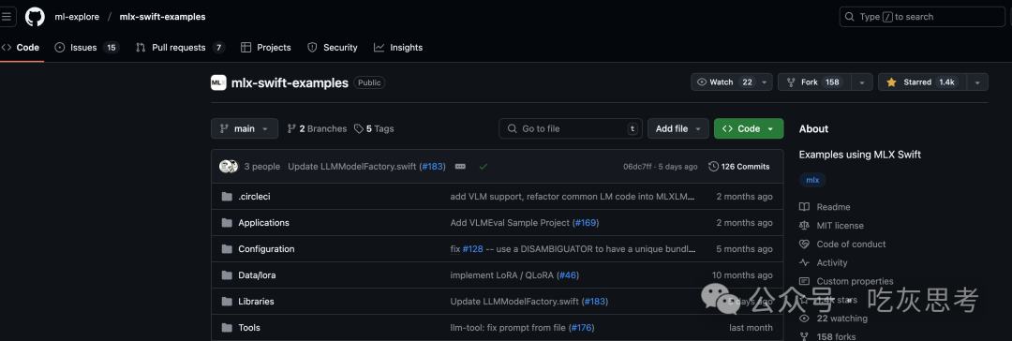Image resolution: width=1012 pixels, height=341 pixels.
Task: Toggle the Starred button
Action: point(921,82)
